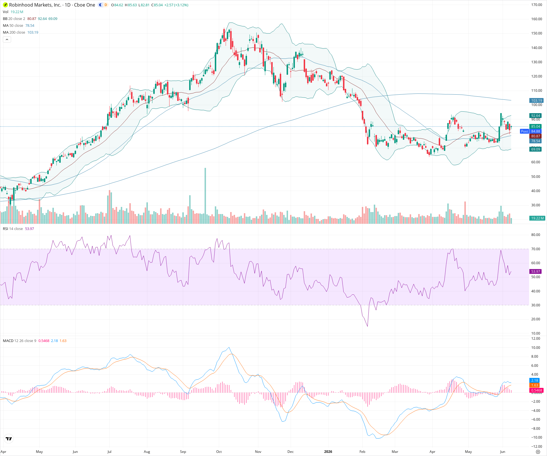Click the Nov label on time axis
The height and width of the screenshot is (456, 547).
[x=258, y=451]
